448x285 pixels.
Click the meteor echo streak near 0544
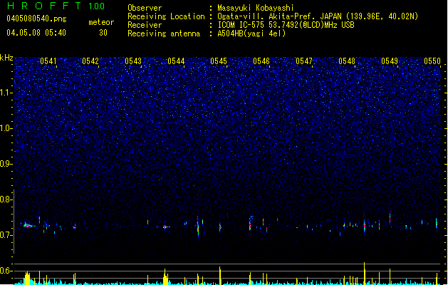(166, 227)
